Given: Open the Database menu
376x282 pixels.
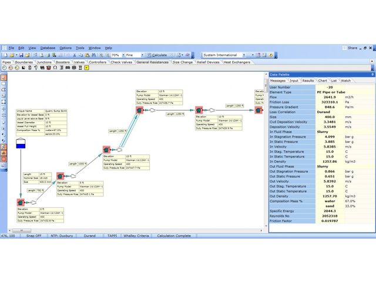Looking at the screenshot, I should pos(48,48).
